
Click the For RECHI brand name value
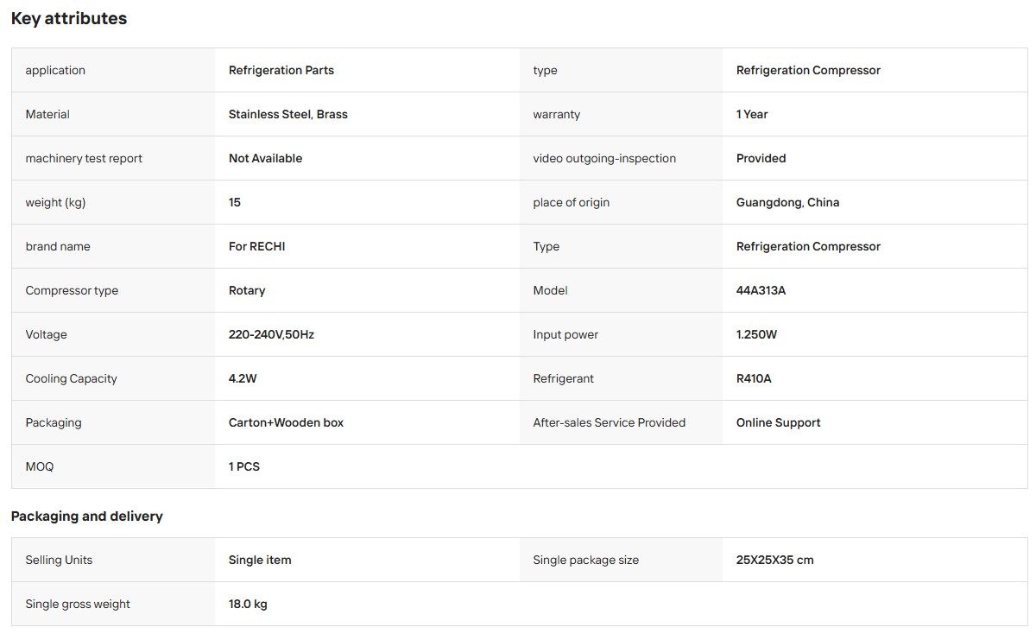[256, 246]
